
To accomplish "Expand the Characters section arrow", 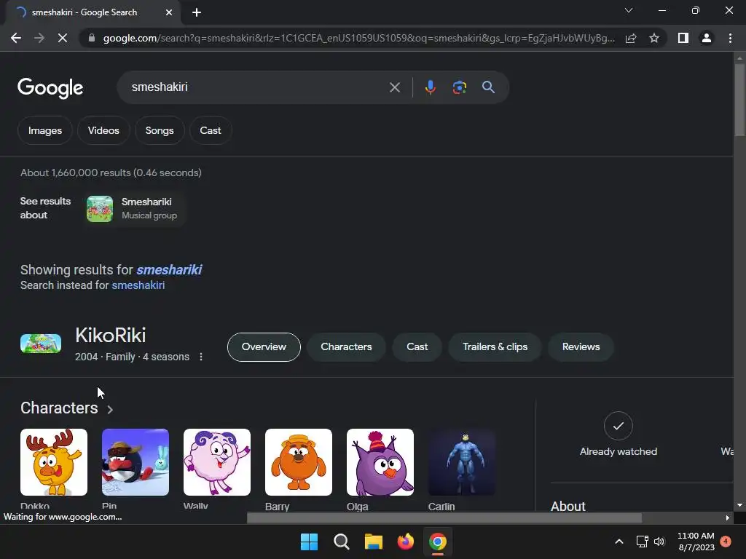I will click(x=110, y=409).
